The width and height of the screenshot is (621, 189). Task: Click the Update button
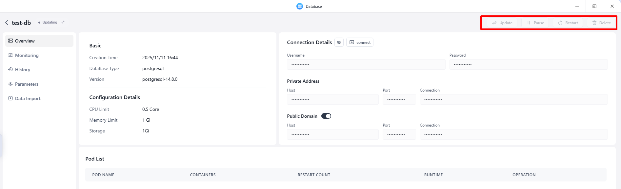coord(502,23)
